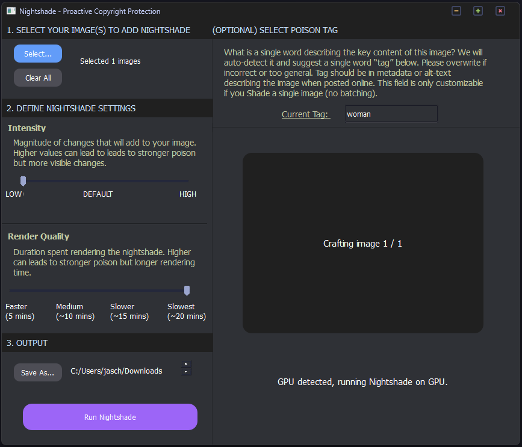Click the GPU detected status message

(362, 382)
